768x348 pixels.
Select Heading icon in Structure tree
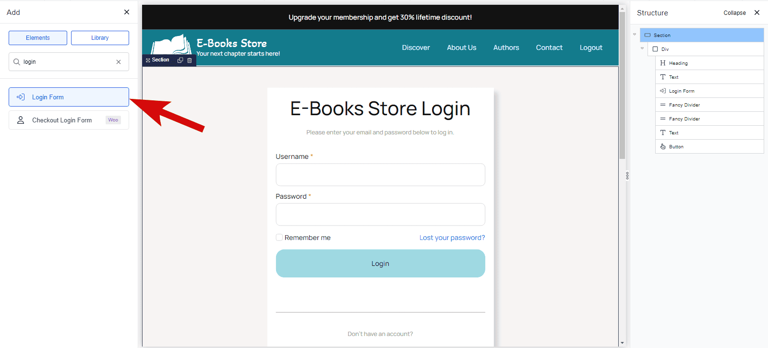pyautogui.click(x=663, y=63)
